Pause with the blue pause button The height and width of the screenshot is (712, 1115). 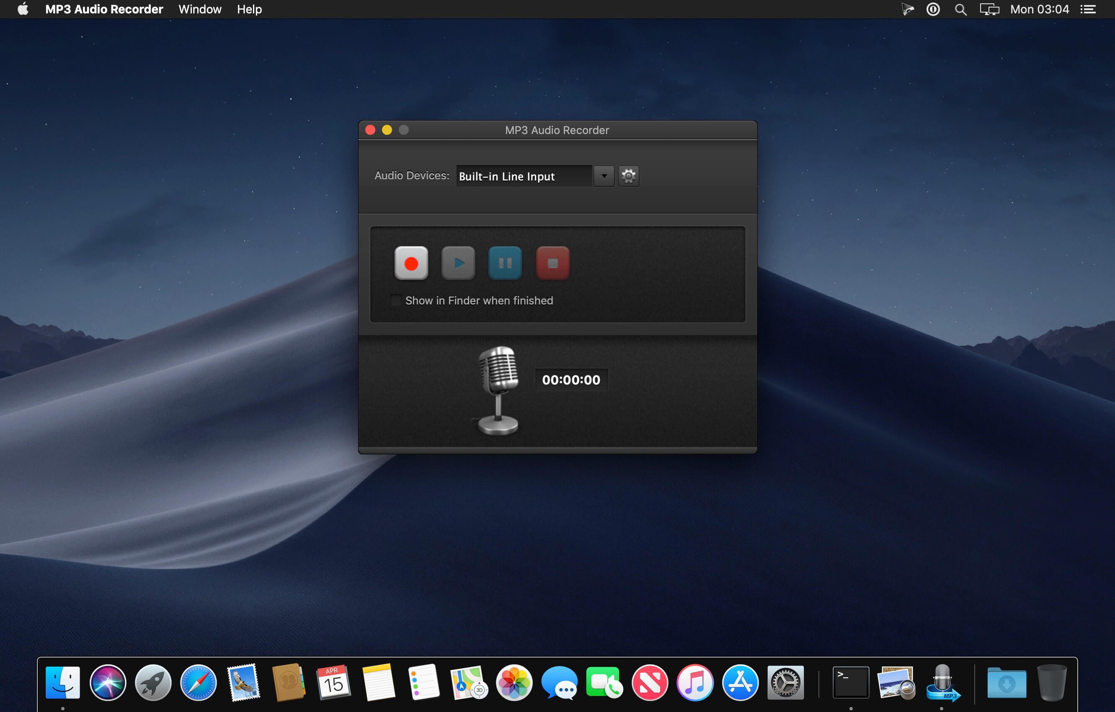pyautogui.click(x=505, y=263)
